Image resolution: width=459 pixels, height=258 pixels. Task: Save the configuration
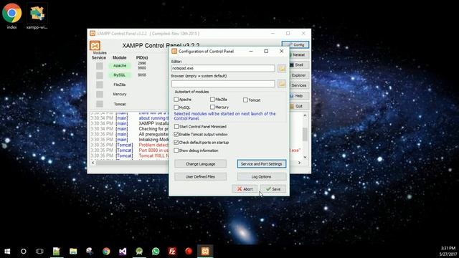point(273,189)
